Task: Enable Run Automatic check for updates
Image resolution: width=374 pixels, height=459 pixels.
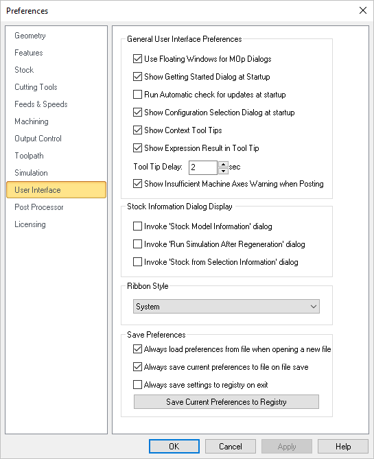Action: [x=137, y=95]
